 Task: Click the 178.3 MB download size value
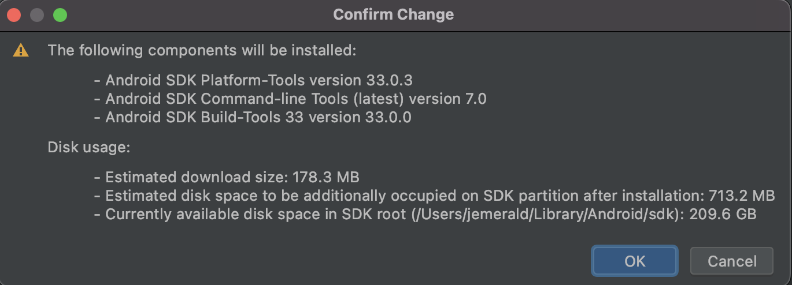pyautogui.click(x=326, y=177)
